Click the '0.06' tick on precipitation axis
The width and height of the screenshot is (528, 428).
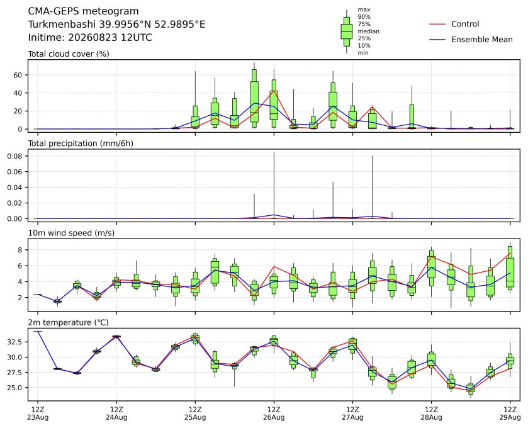tap(14, 172)
